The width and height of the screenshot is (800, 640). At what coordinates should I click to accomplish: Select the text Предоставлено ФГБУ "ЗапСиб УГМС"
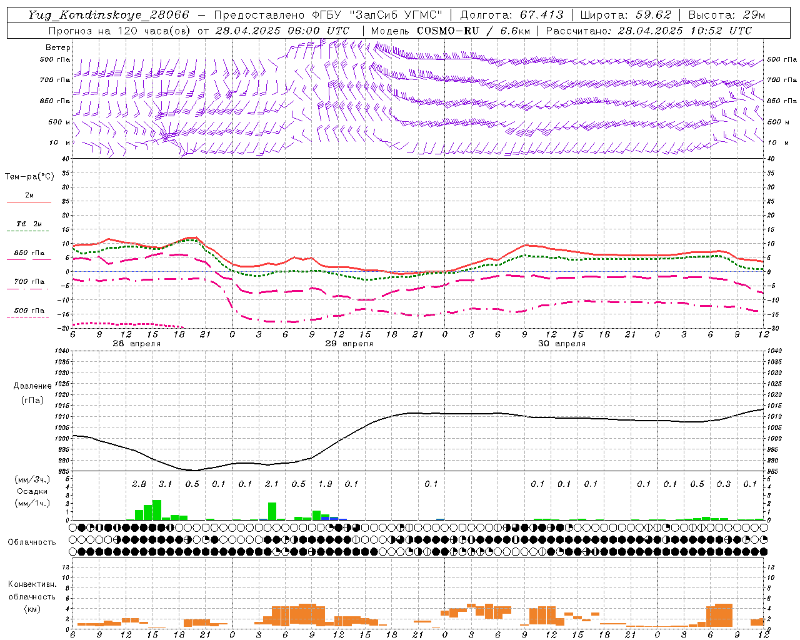point(329,15)
